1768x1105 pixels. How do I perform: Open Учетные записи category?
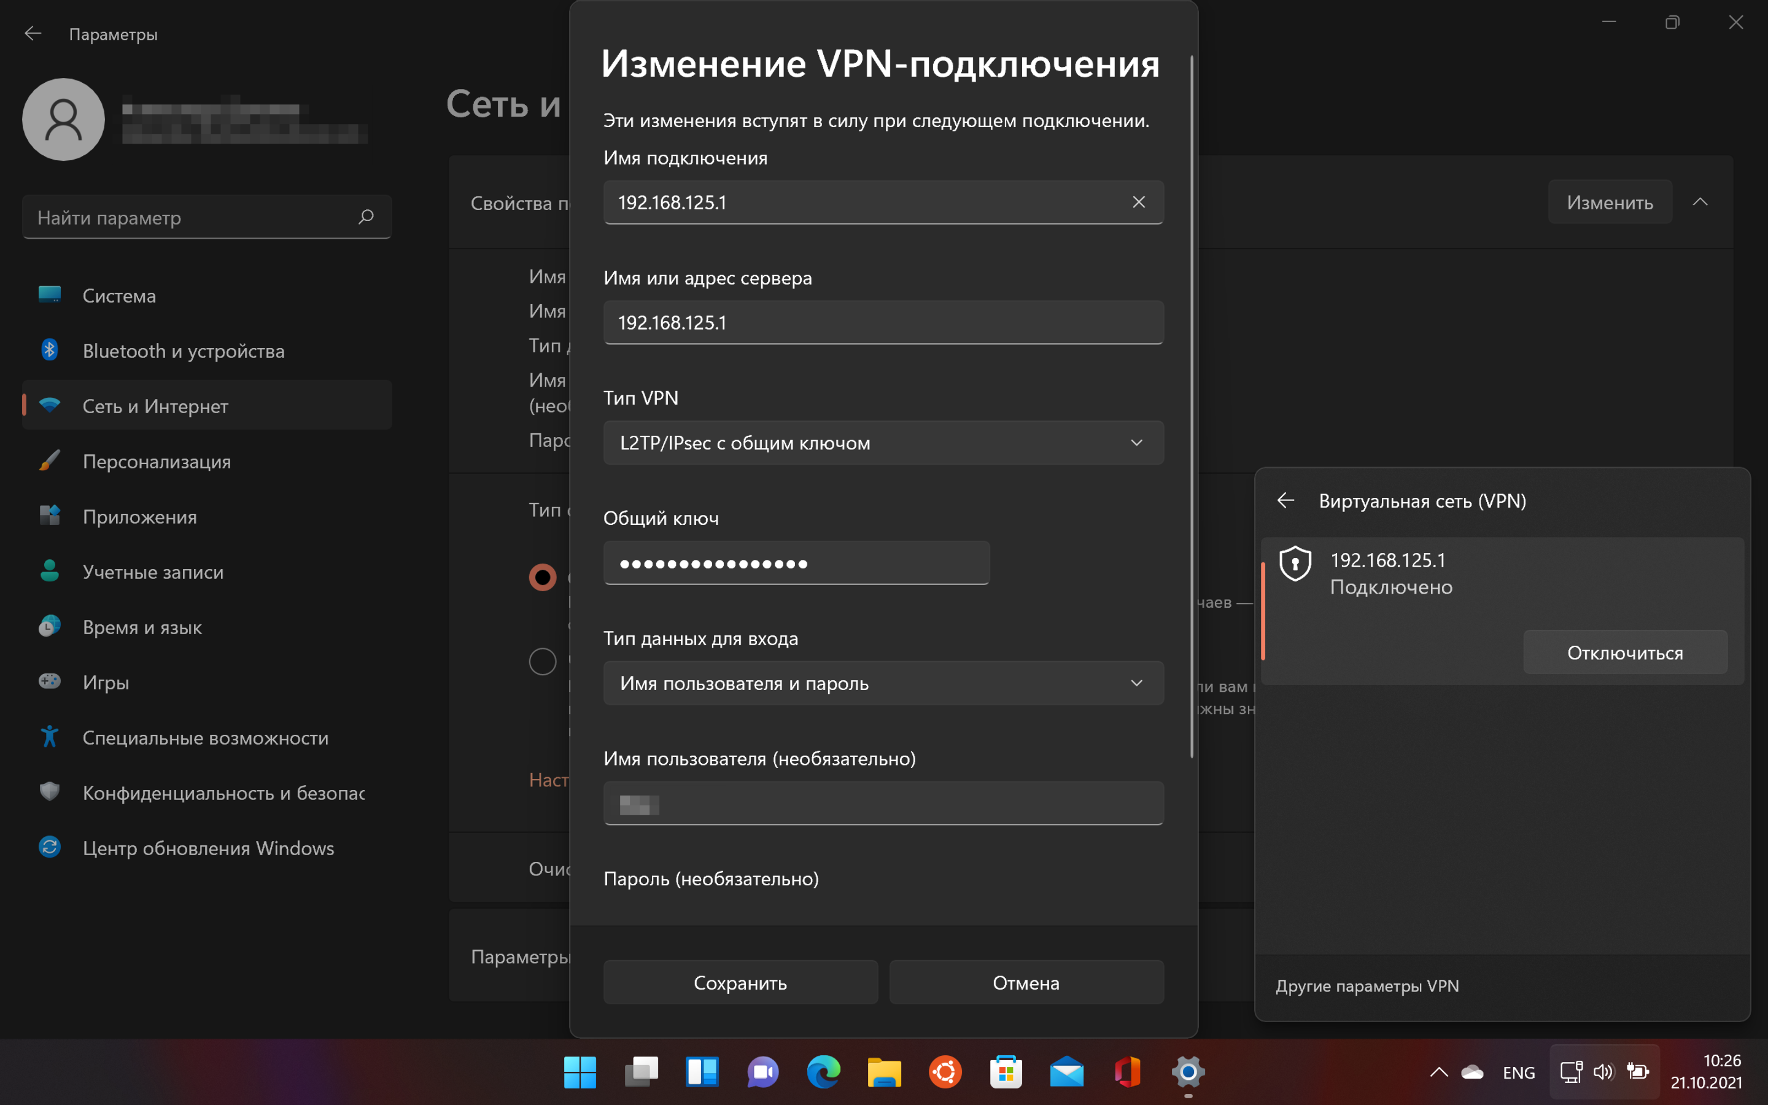coord(207,572)
